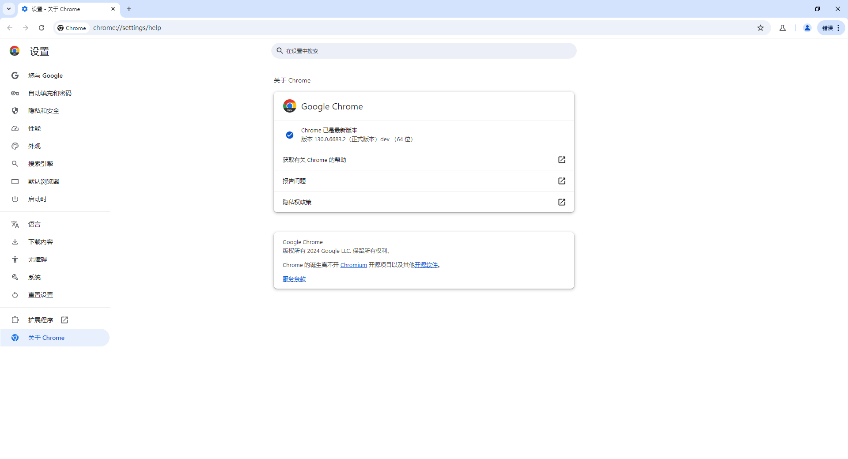Go back with the browser back arrow
The width and height of the screenshot is (848, 459).
[x=10, y=28]
